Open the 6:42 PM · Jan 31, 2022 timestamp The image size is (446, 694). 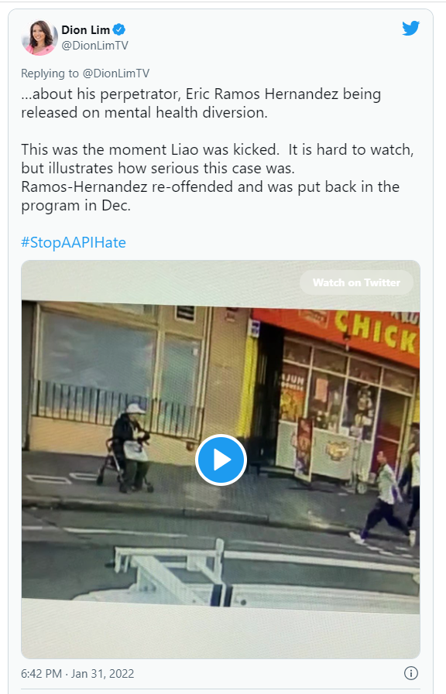point(77,674)
